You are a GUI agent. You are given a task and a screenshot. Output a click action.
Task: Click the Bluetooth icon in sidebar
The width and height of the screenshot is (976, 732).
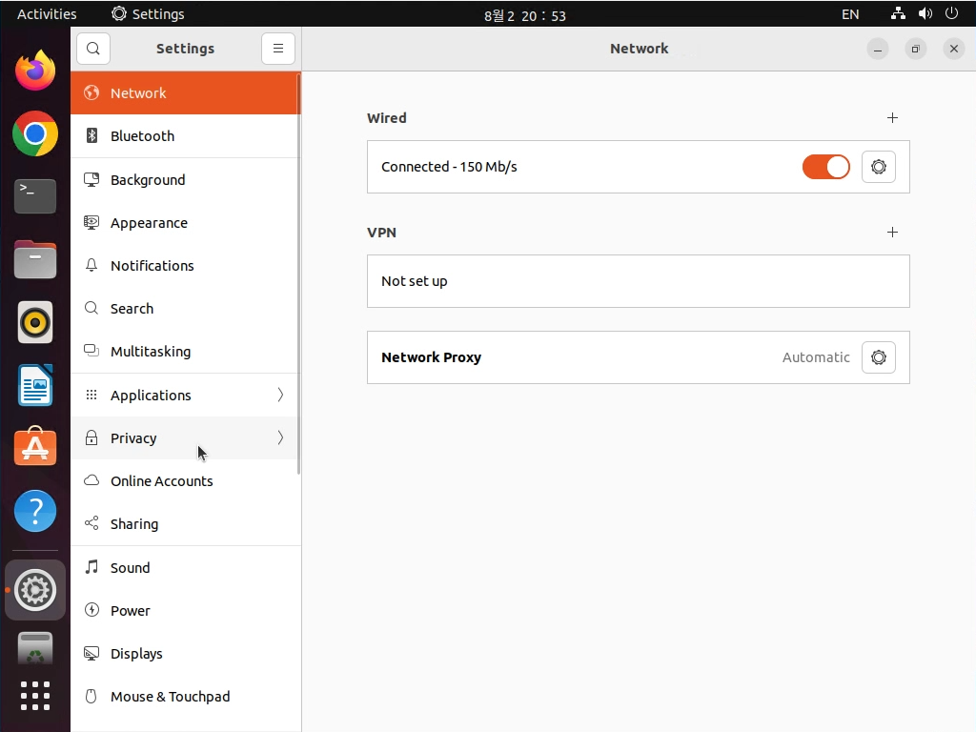[91, 135]
